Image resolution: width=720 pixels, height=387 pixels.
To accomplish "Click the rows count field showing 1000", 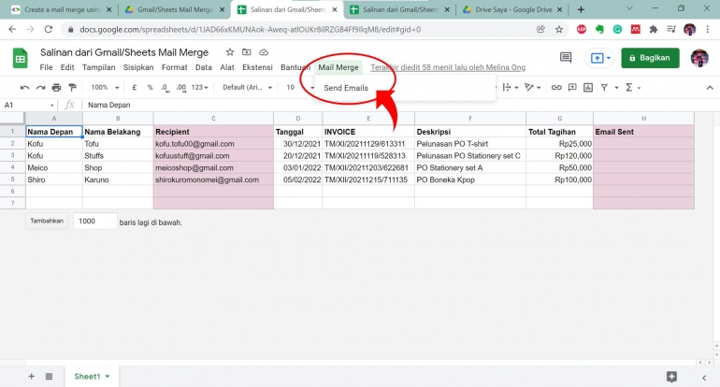I will pyautogui.click(x=95, y=222).
